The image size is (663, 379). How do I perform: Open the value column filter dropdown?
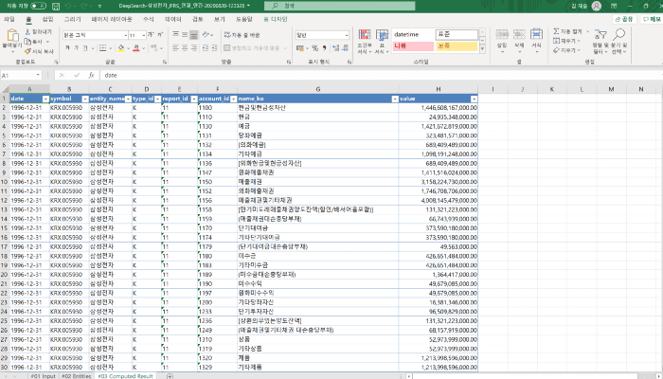point(474,99)
